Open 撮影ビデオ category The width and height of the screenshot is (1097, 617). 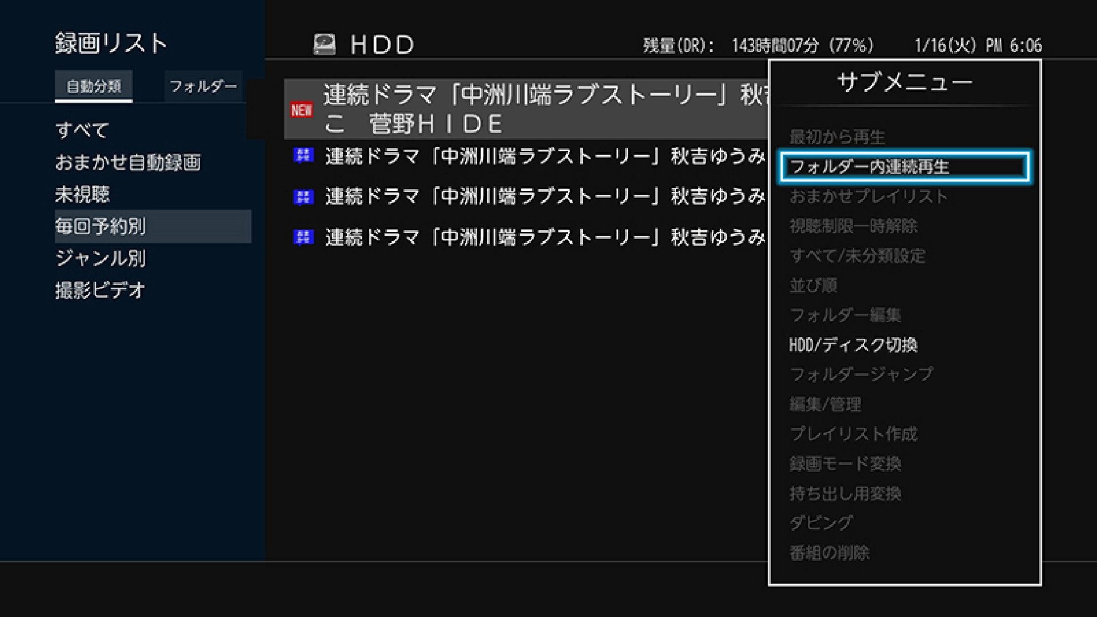[100, 290]
